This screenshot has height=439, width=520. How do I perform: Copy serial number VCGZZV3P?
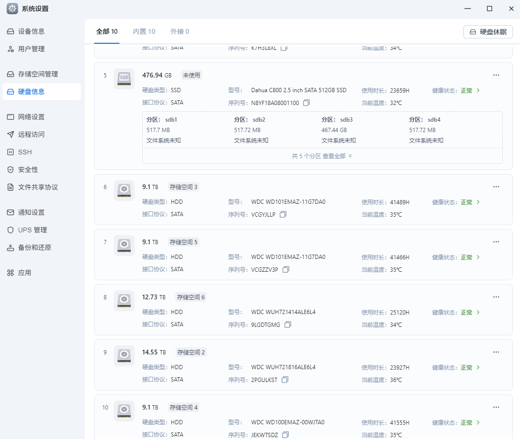point(286,269)
